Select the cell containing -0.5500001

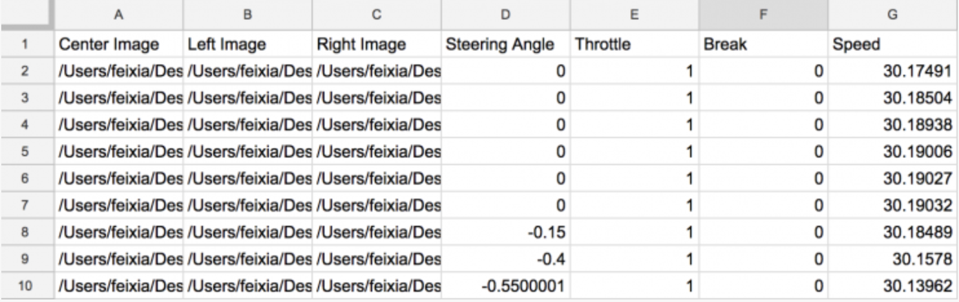(x=506, y=285)
